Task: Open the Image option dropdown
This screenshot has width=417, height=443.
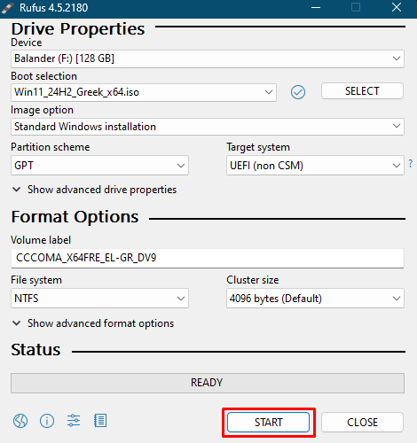Action: click(208, 127)
